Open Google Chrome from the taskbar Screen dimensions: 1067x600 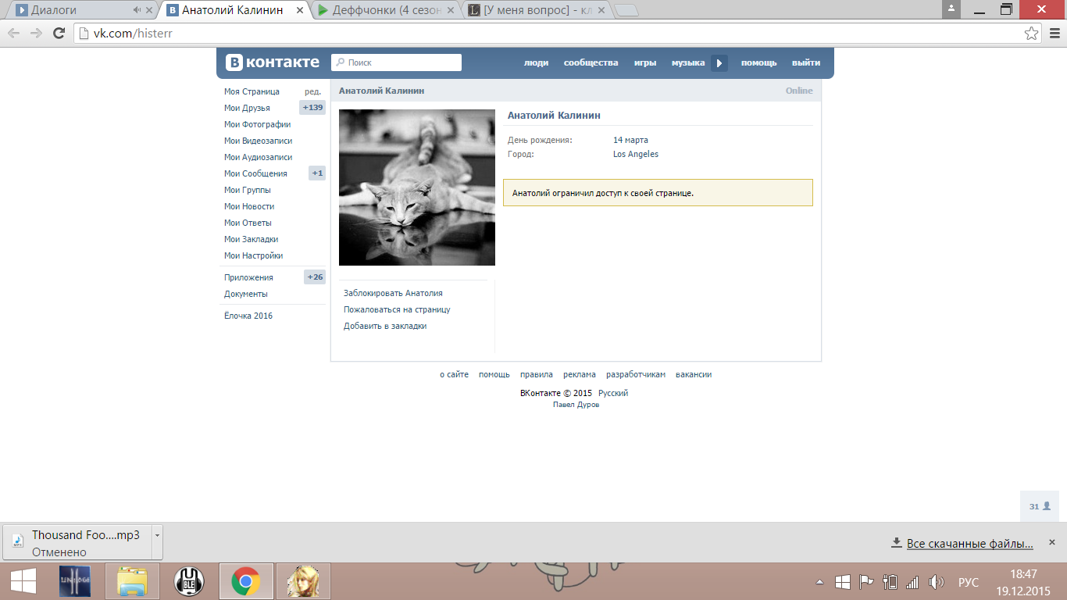click(x=246, y=581)
